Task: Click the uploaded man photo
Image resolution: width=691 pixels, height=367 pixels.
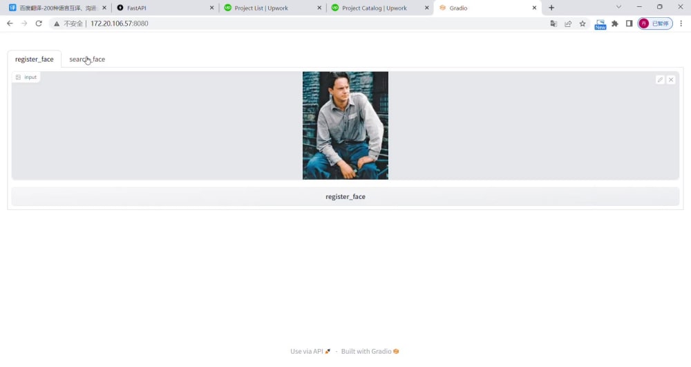Action: pos(345,126)
